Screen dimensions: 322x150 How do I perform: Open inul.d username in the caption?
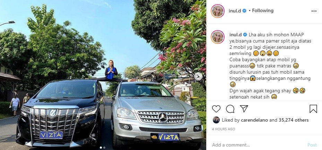[x=235, y=35]
